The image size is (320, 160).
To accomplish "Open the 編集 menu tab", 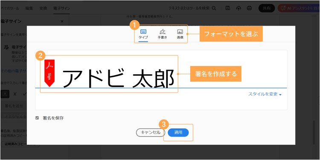I will [29, 9].
